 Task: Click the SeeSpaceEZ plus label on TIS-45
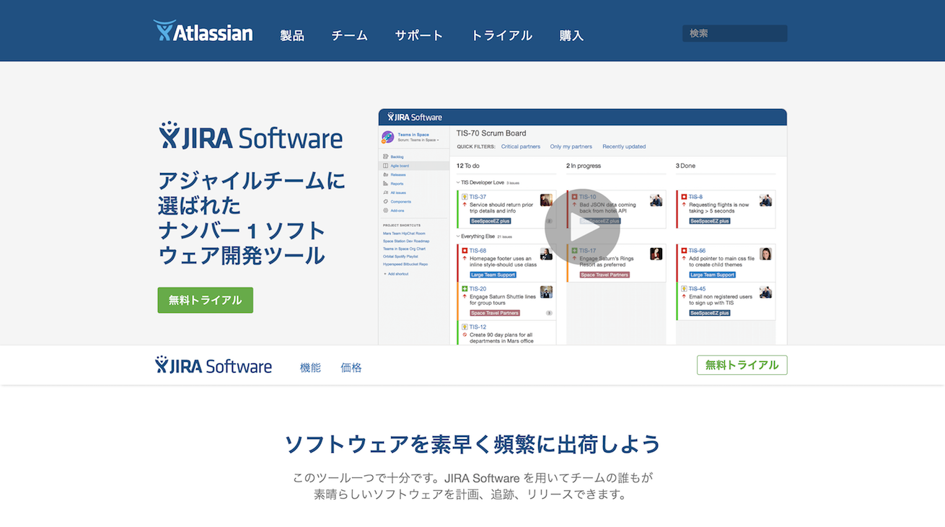710,313
